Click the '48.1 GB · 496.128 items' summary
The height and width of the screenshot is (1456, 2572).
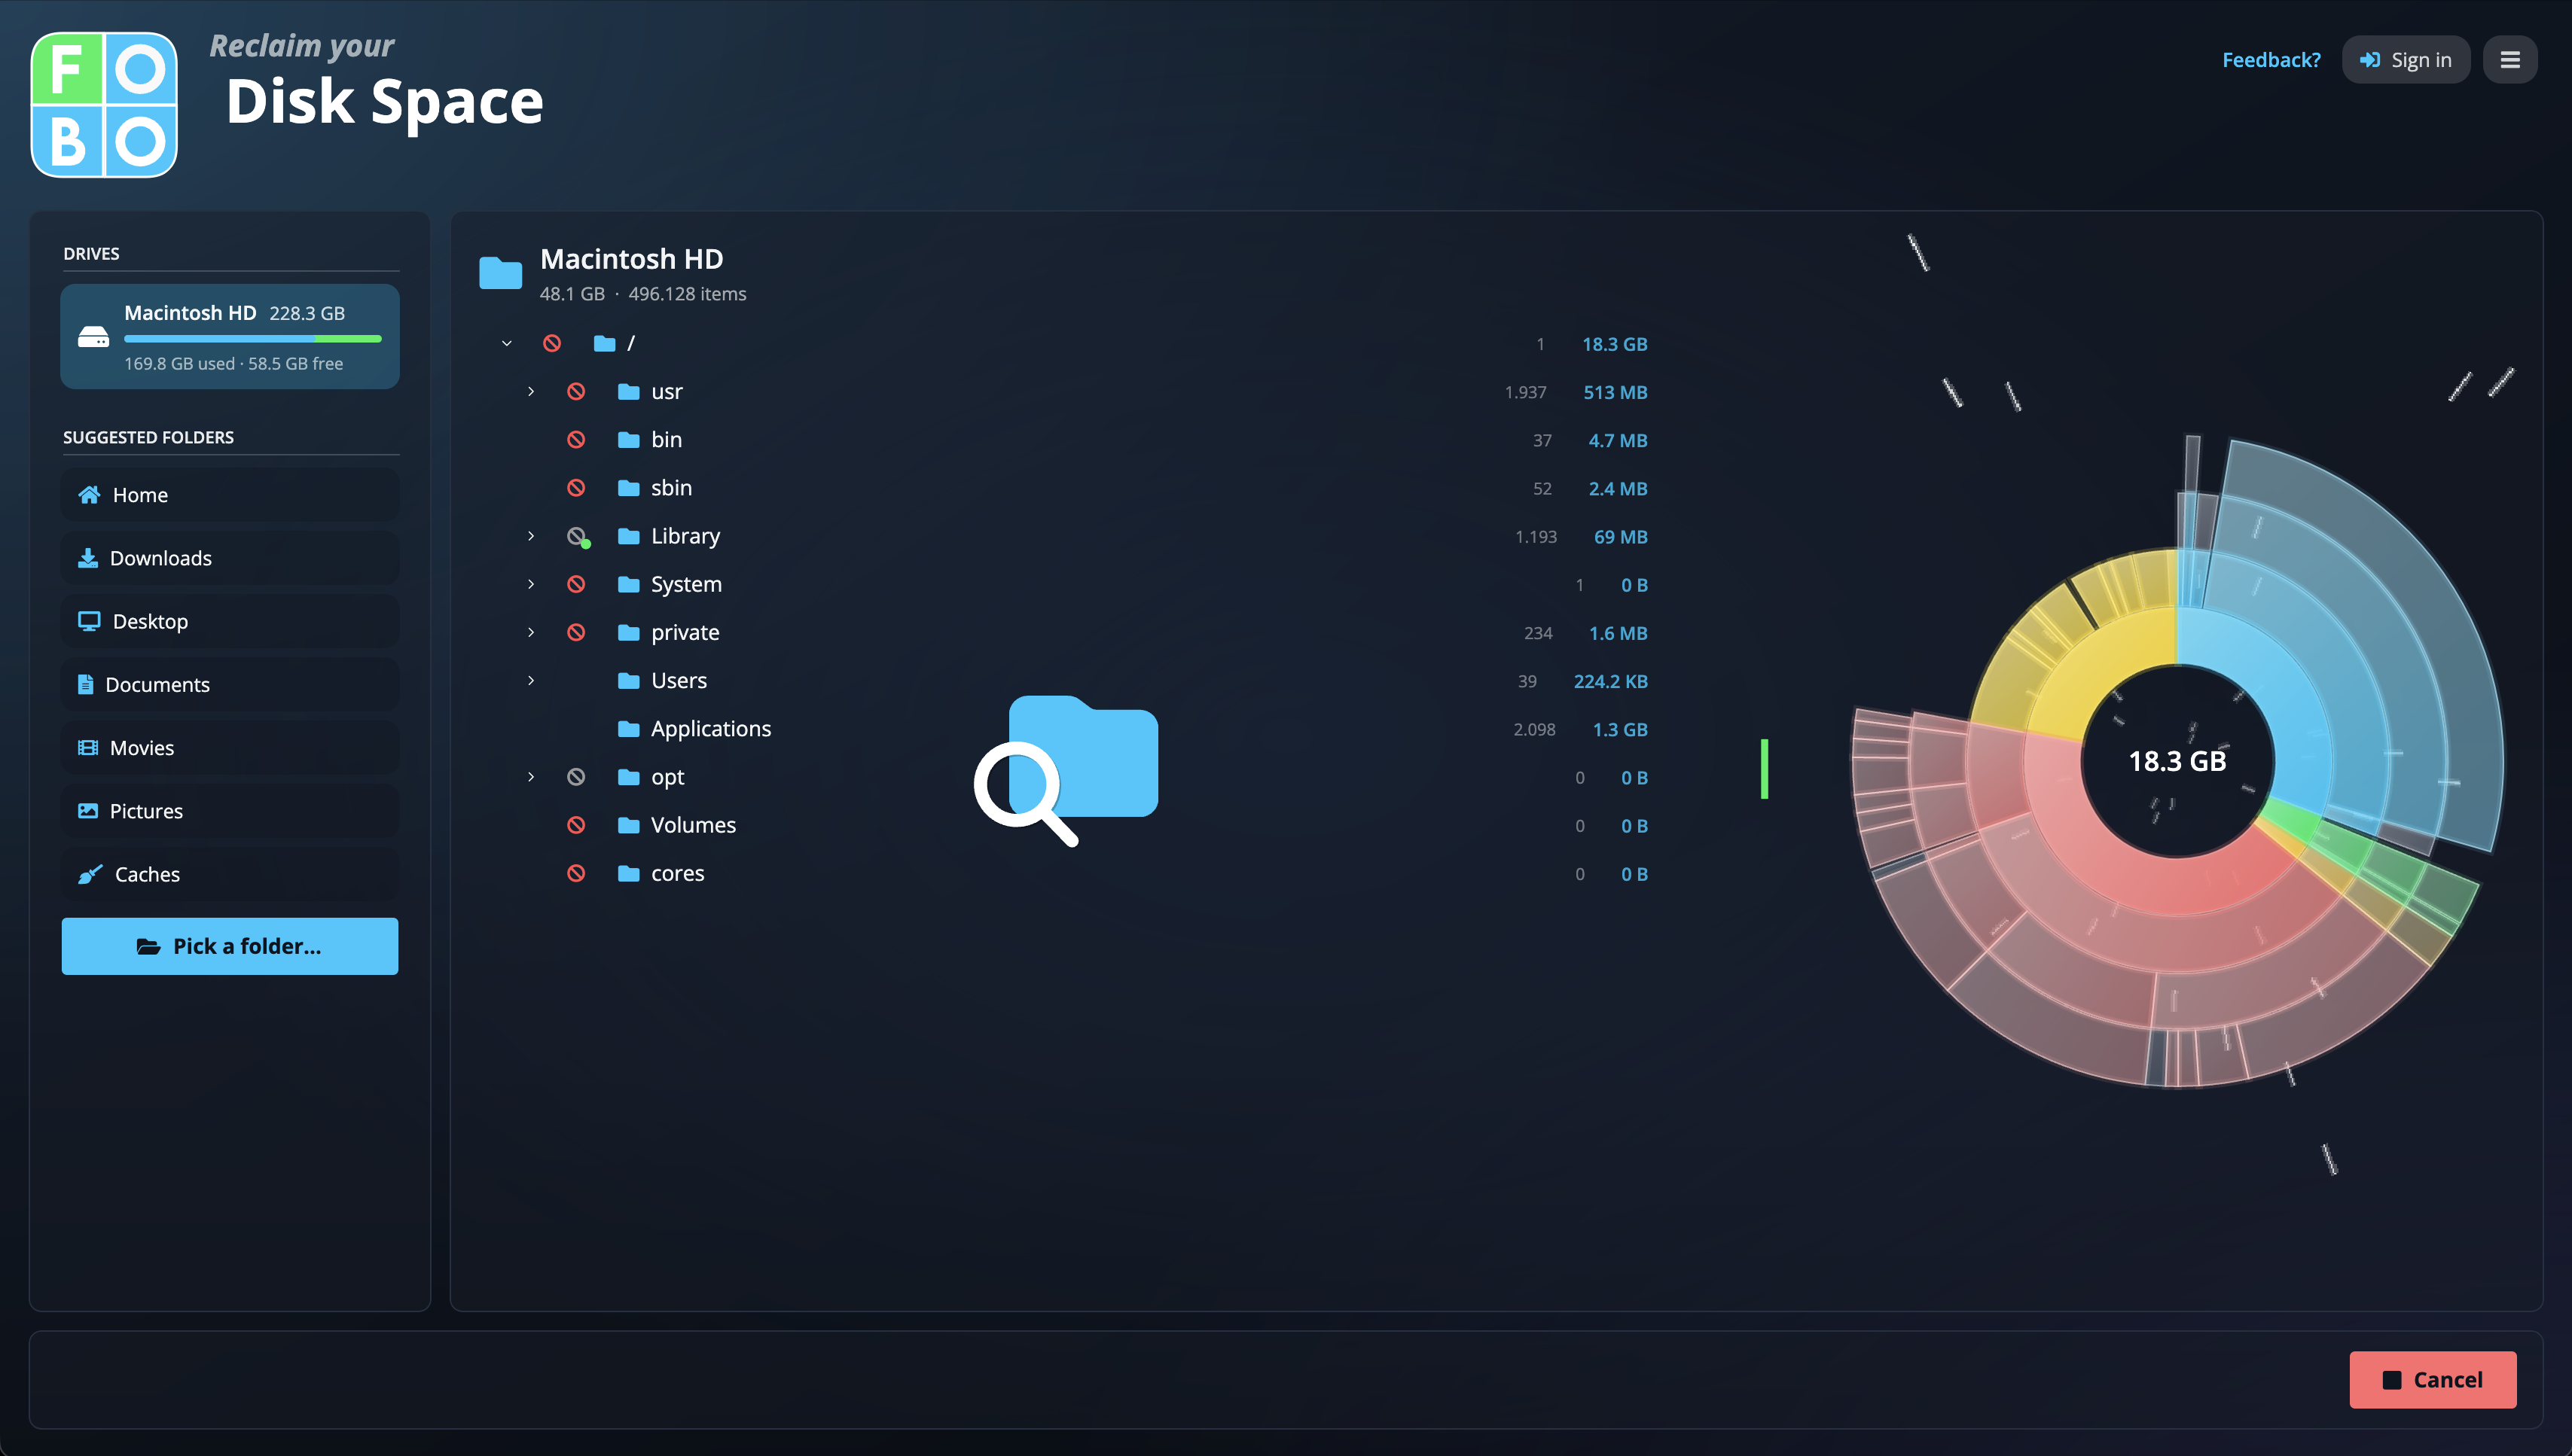(x=643, y=294)
